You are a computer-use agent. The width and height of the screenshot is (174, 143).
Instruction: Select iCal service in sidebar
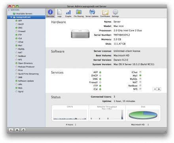tap(20, 38)
